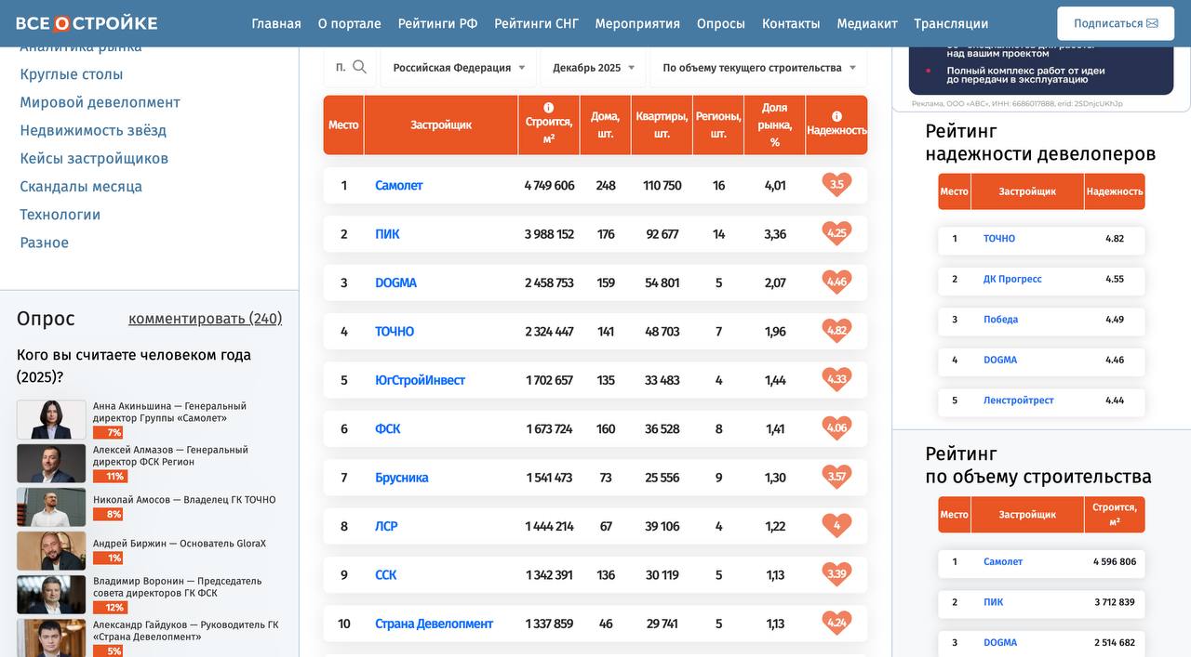Click Брусника heart rating 3.57
The image size is (1191, 657).
click(x=836, y=478)
